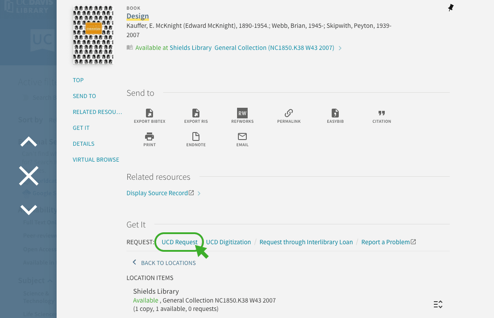Image resolution: width=494 pixels, height=318 pixels.
Task: Click the Design book cover thumbnail
Action: (93, 35)
